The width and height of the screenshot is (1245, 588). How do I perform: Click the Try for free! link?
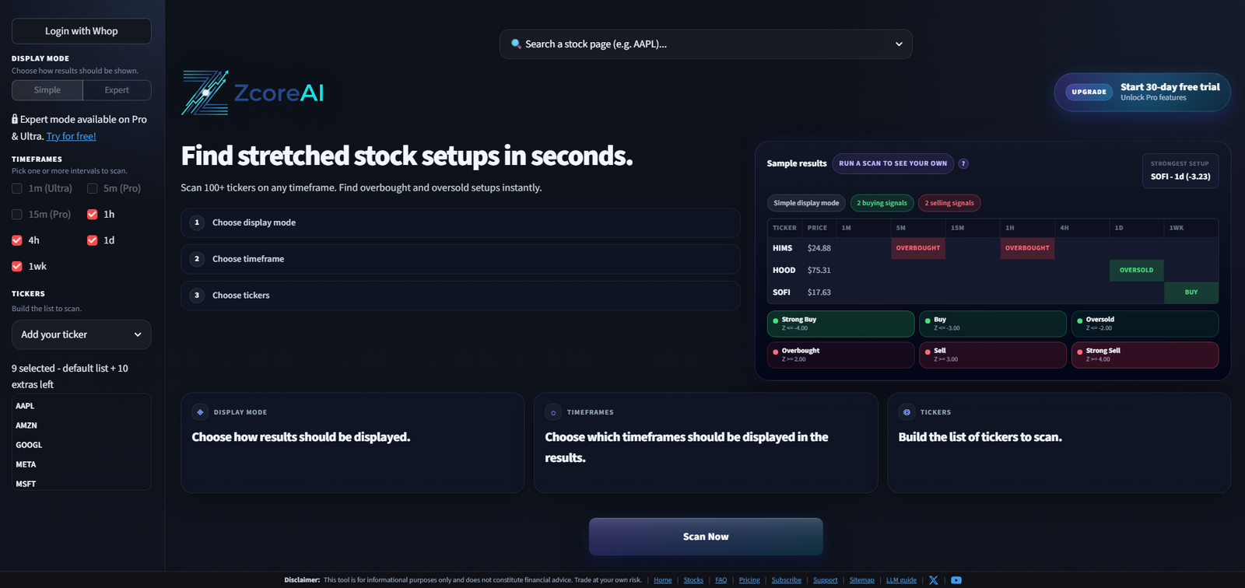point(72,136)
